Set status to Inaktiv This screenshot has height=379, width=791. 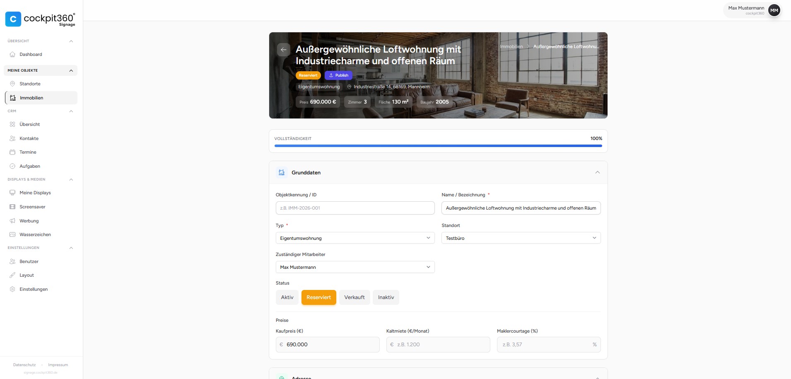pyautogui.click(x=386, y=297)
